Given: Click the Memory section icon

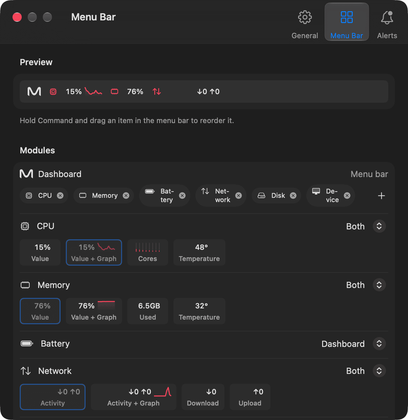Looking at the screenshot, I should pos(25,285).
